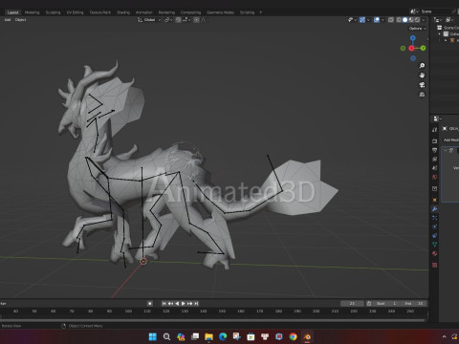Screen dimensions: 459x344
Task: Open the Compositing workspace tab
Action: click(x=190, y=12)
